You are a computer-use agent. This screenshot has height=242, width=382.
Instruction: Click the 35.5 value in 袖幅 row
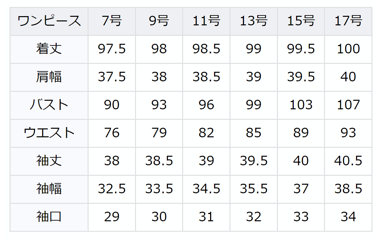tap(254, 189)
